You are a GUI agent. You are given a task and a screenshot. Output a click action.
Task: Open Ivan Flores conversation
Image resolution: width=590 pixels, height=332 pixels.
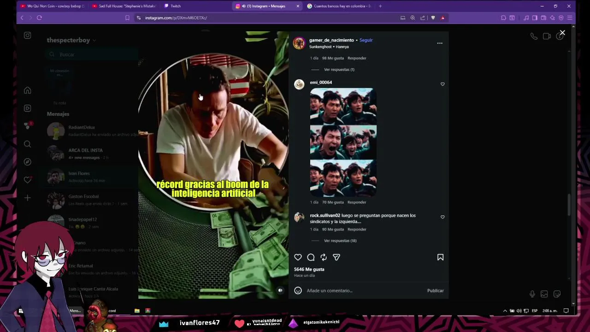92,177
